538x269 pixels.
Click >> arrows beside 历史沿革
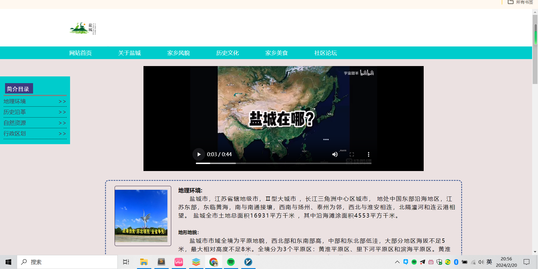point(62,112)
